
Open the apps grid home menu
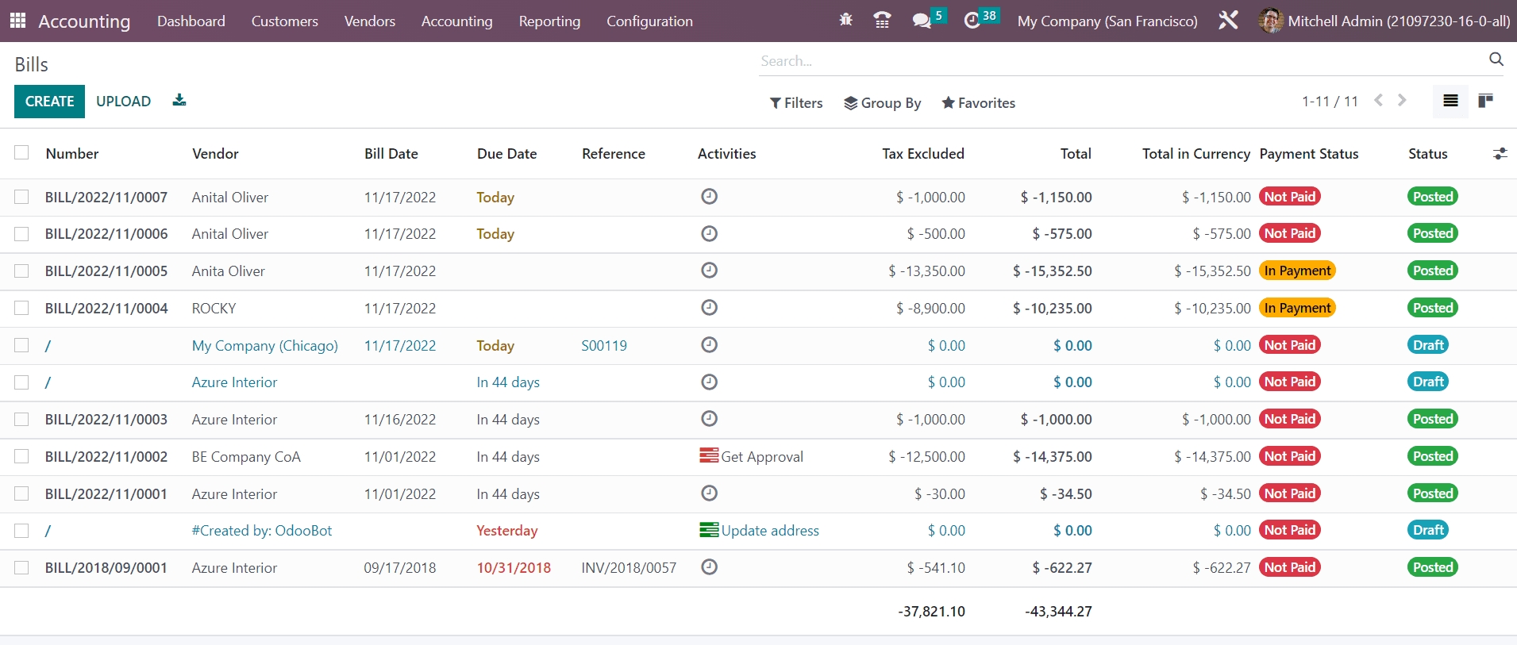click(x=17, y=21)
